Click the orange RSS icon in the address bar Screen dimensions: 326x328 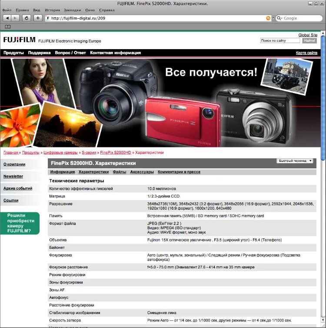pyautogui.click(x=268, y=18)
